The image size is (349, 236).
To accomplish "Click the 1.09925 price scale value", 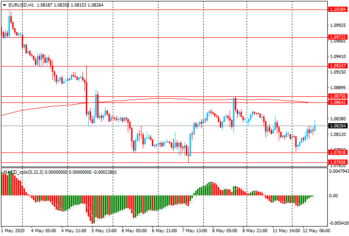I will pos(338,25).
